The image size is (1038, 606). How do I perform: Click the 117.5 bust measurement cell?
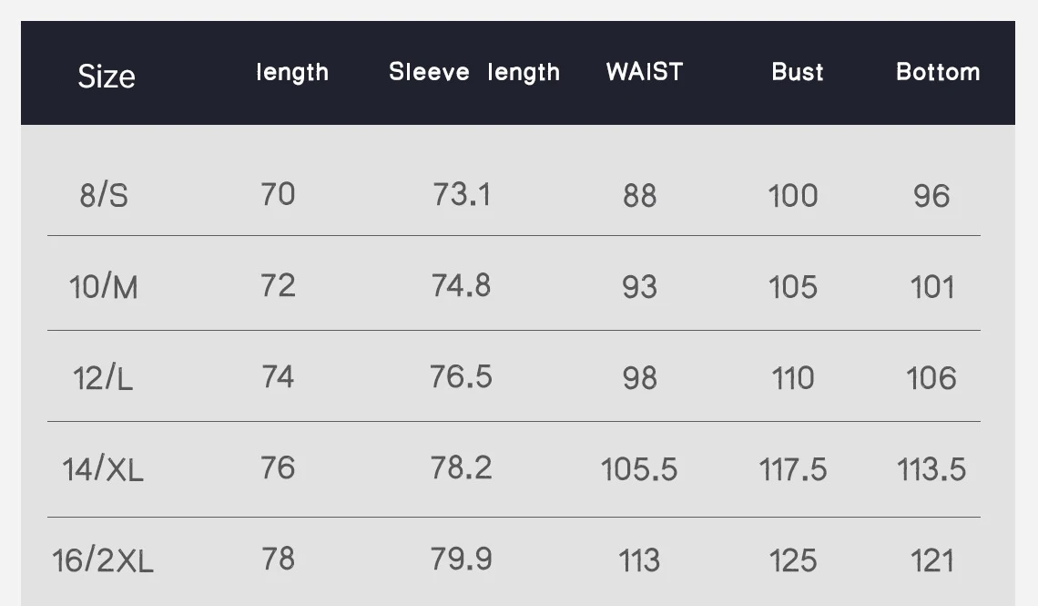793,469
